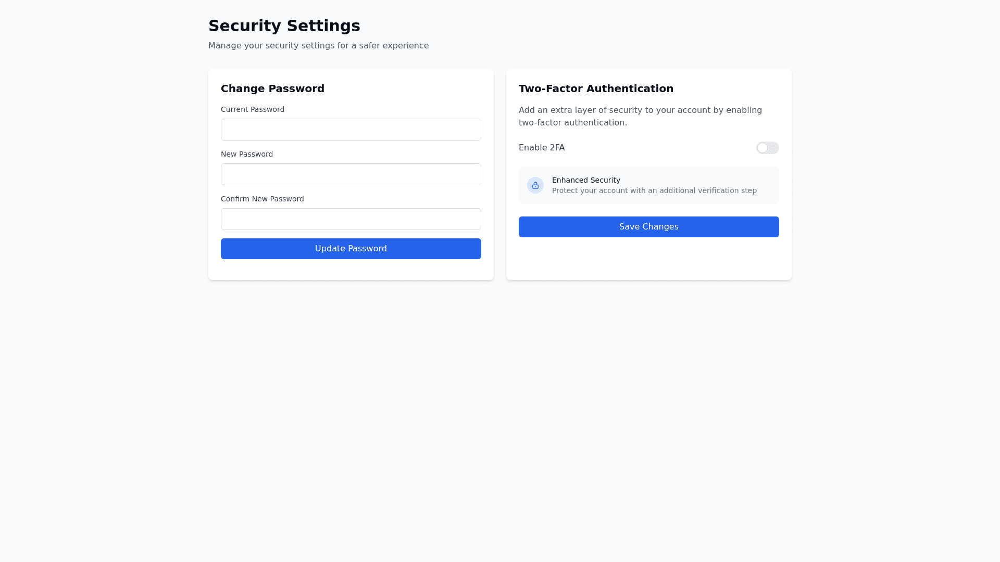Click the 'Protect your account' description text
Image resolution: width=1000 pixels, height=562 pixels.
coord(654,190)
